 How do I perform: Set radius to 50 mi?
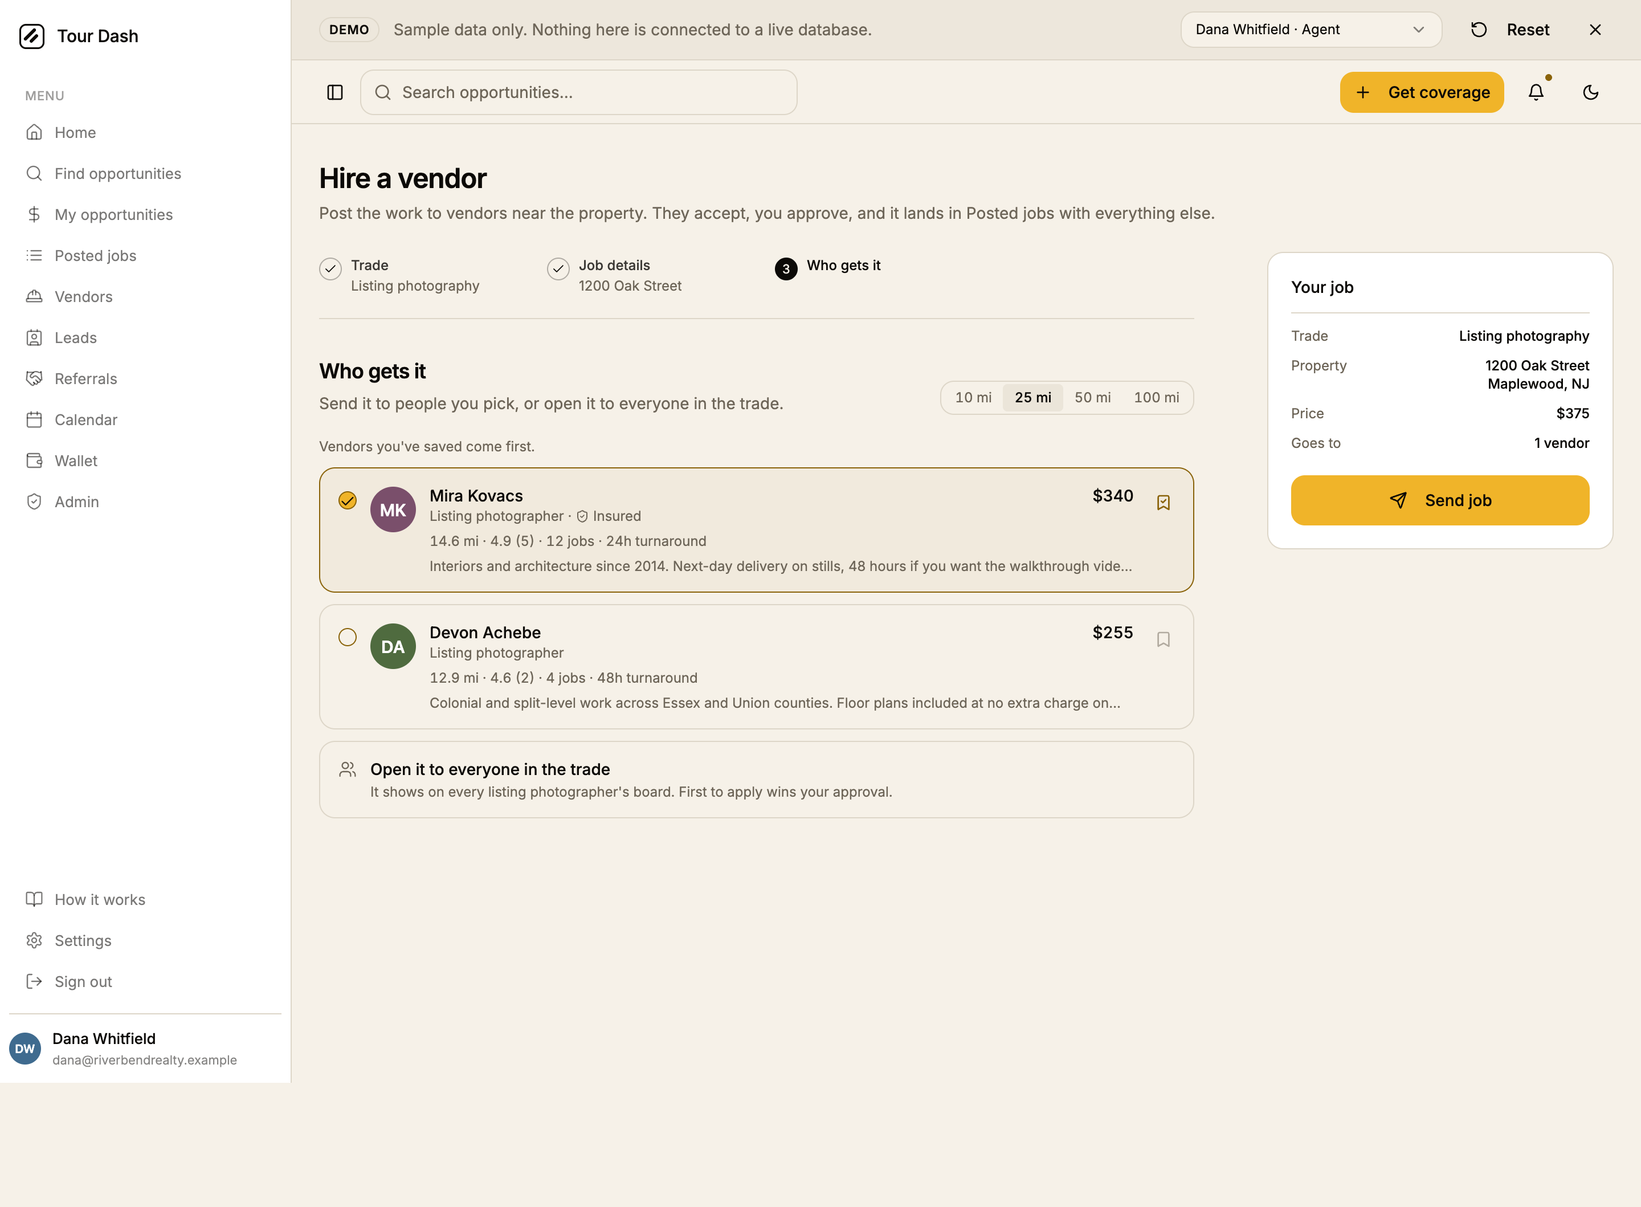pos(1092,397)
